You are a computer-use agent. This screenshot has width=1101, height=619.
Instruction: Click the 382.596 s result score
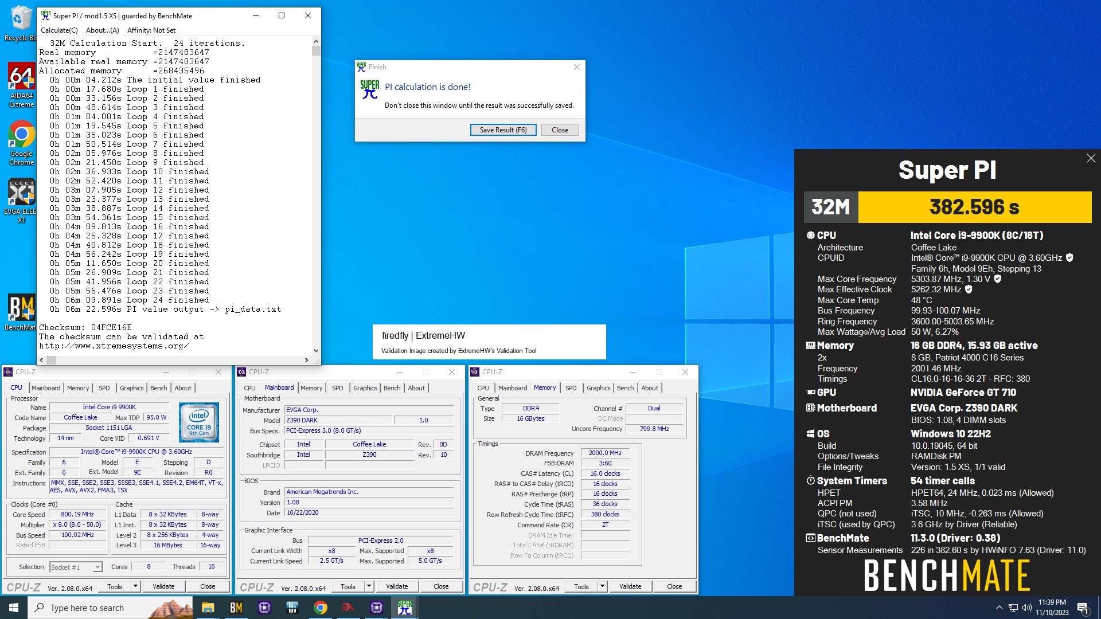point(974,207)
